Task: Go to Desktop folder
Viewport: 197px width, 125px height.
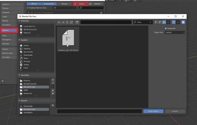Action: point(27,49)
